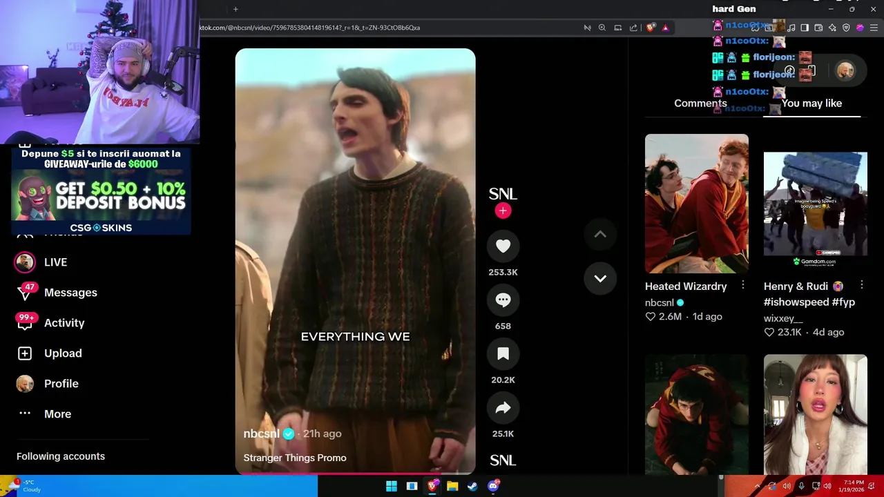
Task: Click the Stranger Things Promo caption
Action: (295, 458)
